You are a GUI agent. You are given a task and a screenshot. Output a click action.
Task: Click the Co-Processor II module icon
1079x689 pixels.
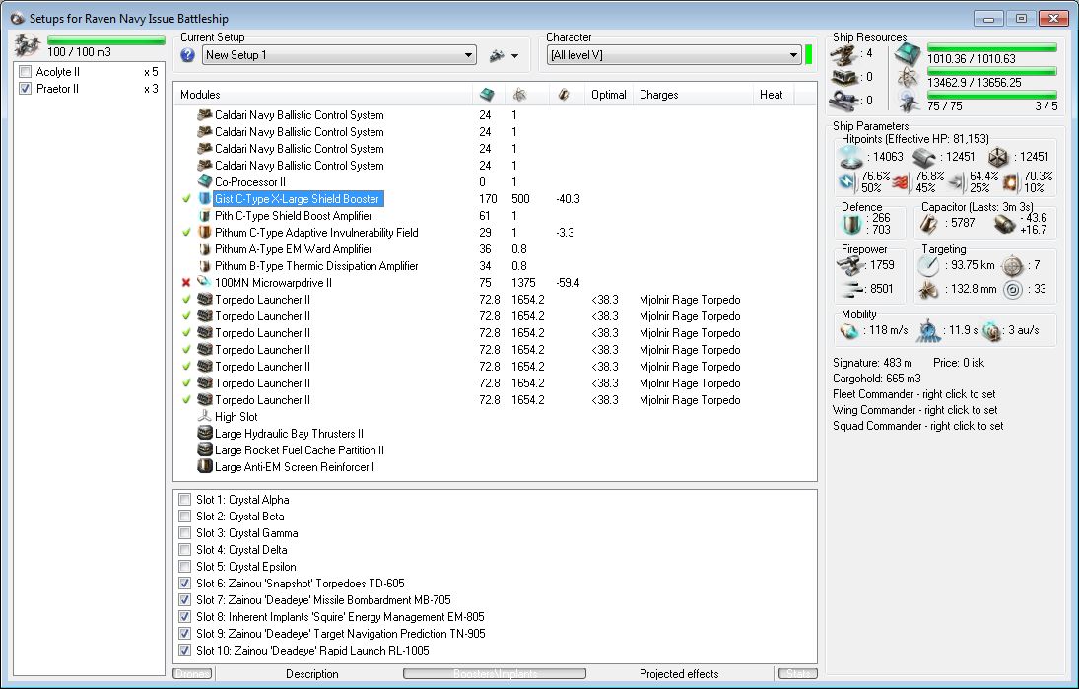pyautogui.click(x=204, y=181)
